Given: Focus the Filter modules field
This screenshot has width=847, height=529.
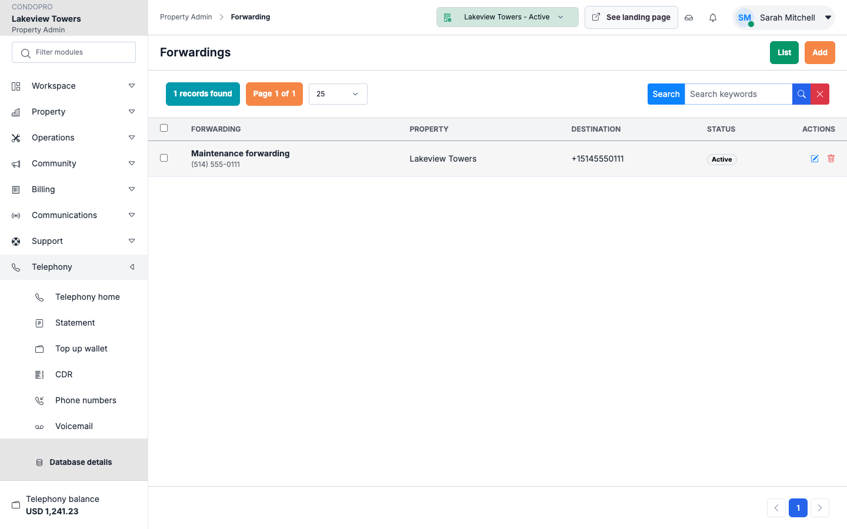Looking at the screenshot, I should (74, 52).
